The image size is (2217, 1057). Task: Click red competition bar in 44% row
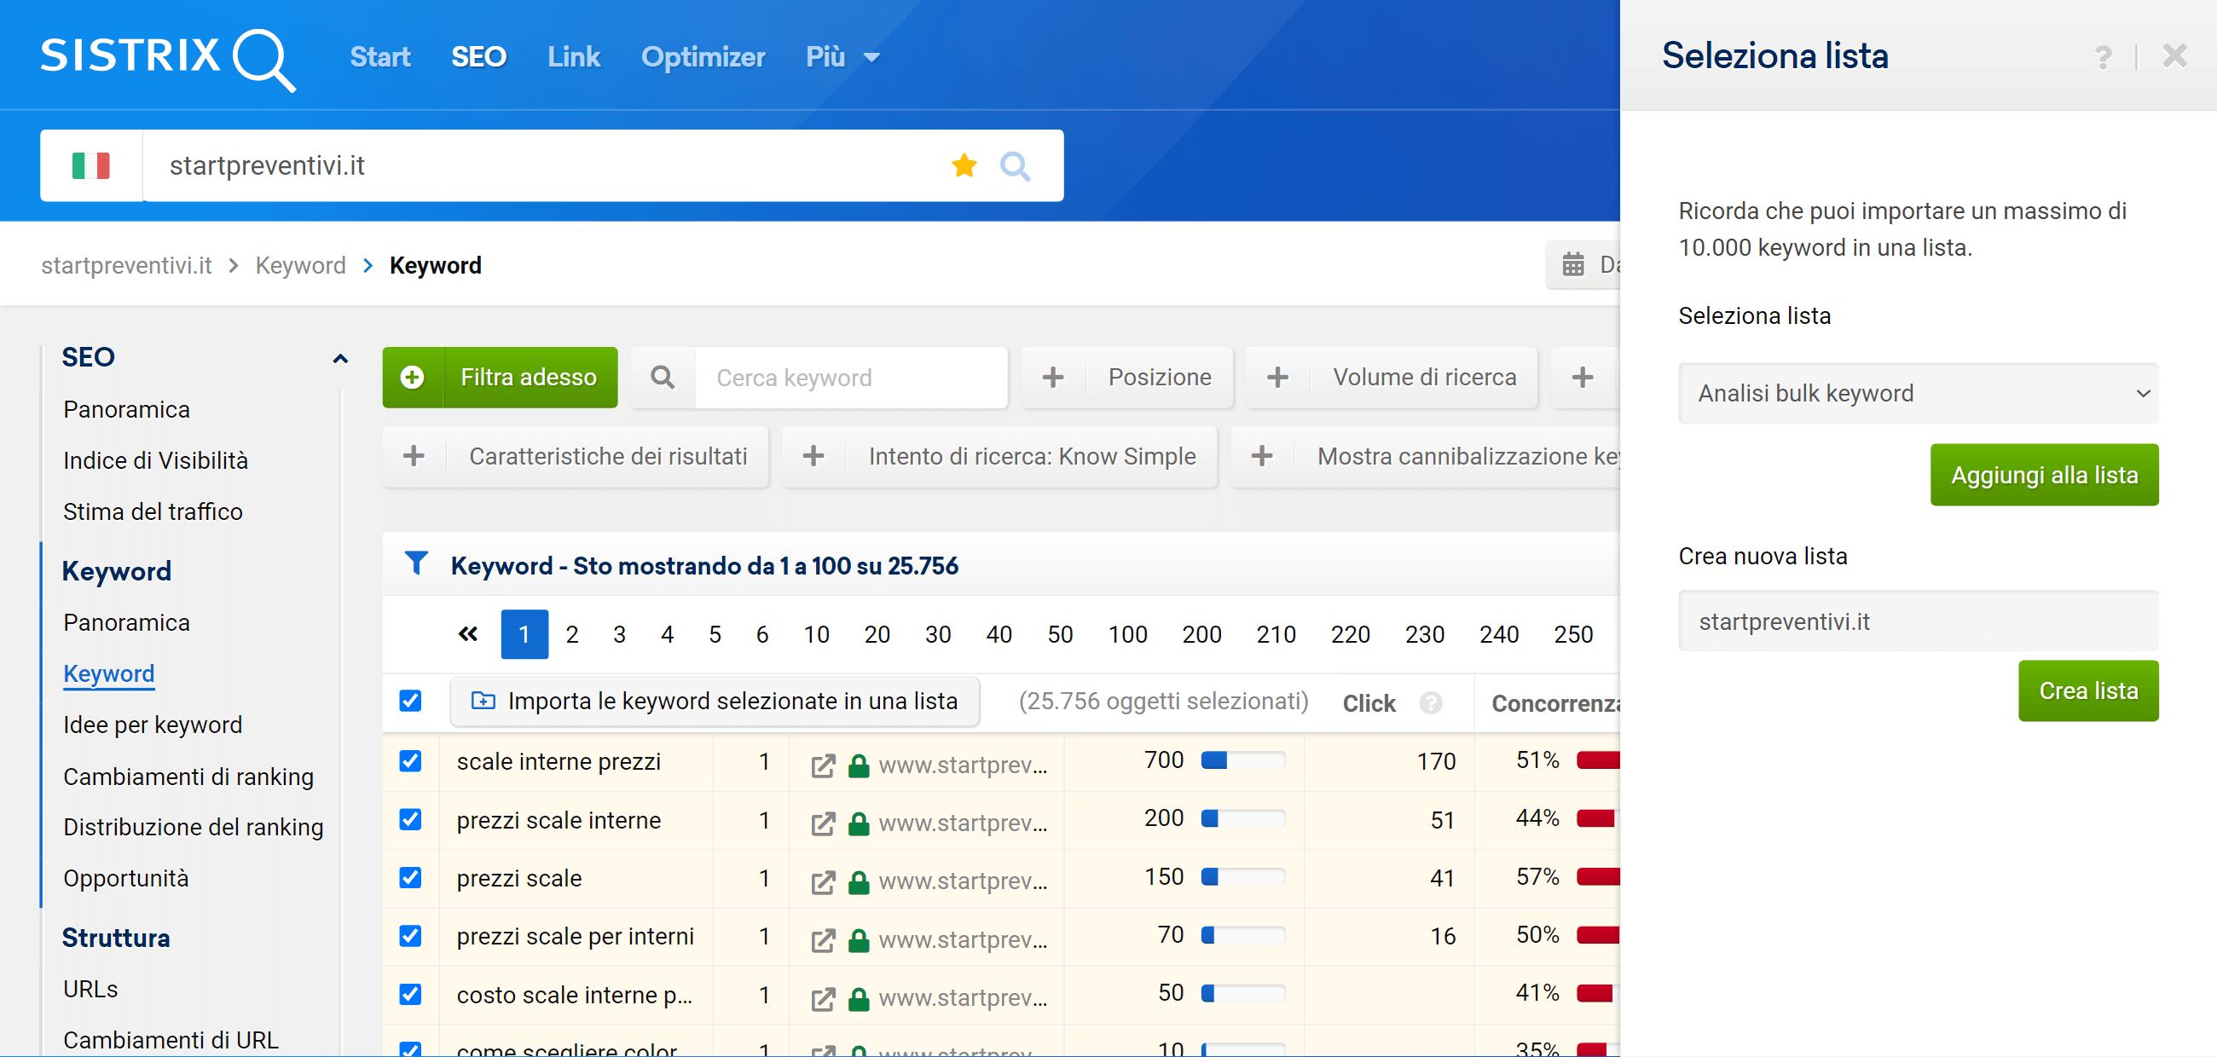pos(1596,818)
